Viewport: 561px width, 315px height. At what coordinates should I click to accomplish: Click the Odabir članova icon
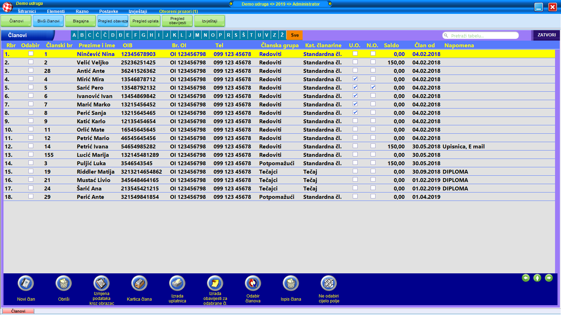(x=253, y=283)
